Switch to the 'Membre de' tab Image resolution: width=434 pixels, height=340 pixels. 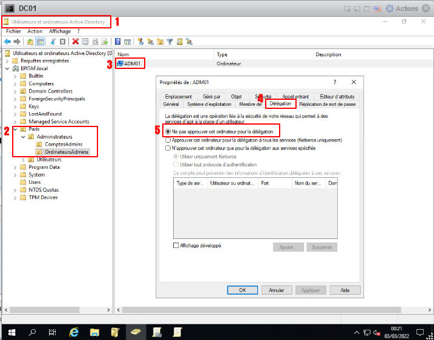click(251, 104)
